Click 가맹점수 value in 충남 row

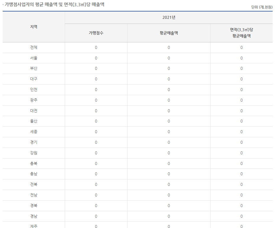(96, 174)
